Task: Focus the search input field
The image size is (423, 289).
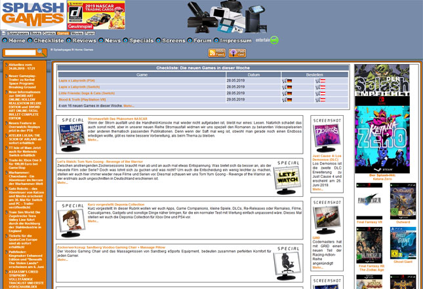Action: 20,53
